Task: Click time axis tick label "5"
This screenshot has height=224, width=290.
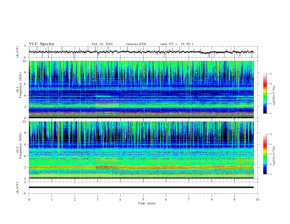Action: (143, 199)
